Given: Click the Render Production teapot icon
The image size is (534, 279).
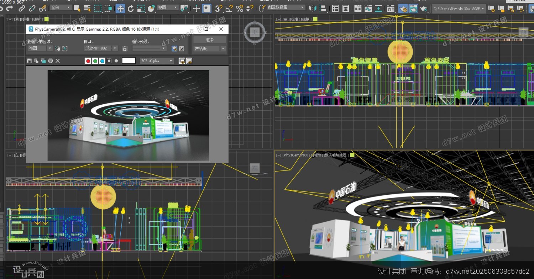Looking at the screenshot, I should point(423,9).
